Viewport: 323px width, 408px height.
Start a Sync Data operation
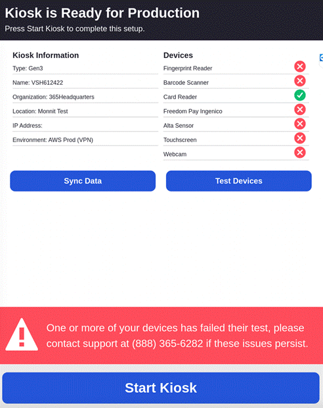(83, 181)
